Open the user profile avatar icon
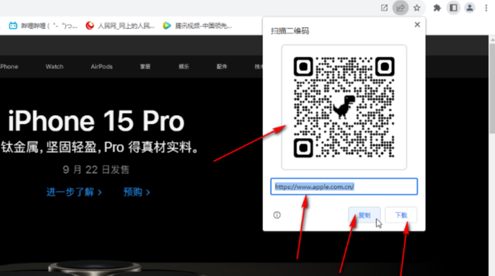The image size is (495, 276). pyautogui.click(x=470, y=8)
